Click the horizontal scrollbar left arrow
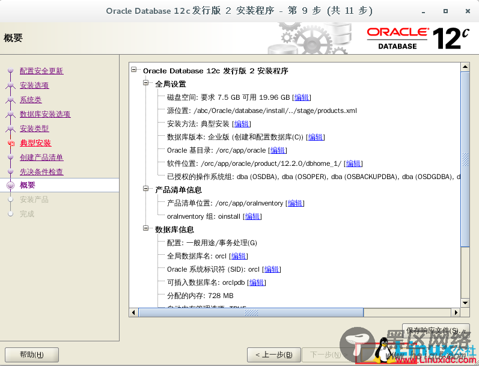 click(x=133, y=313)
